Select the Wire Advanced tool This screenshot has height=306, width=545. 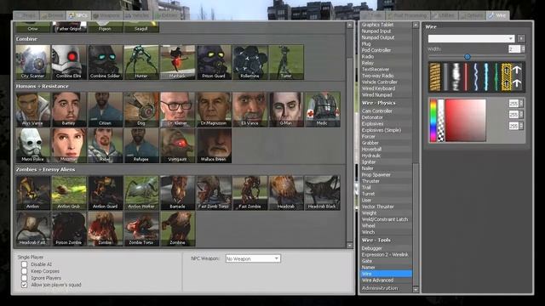(x=386, y=280)
